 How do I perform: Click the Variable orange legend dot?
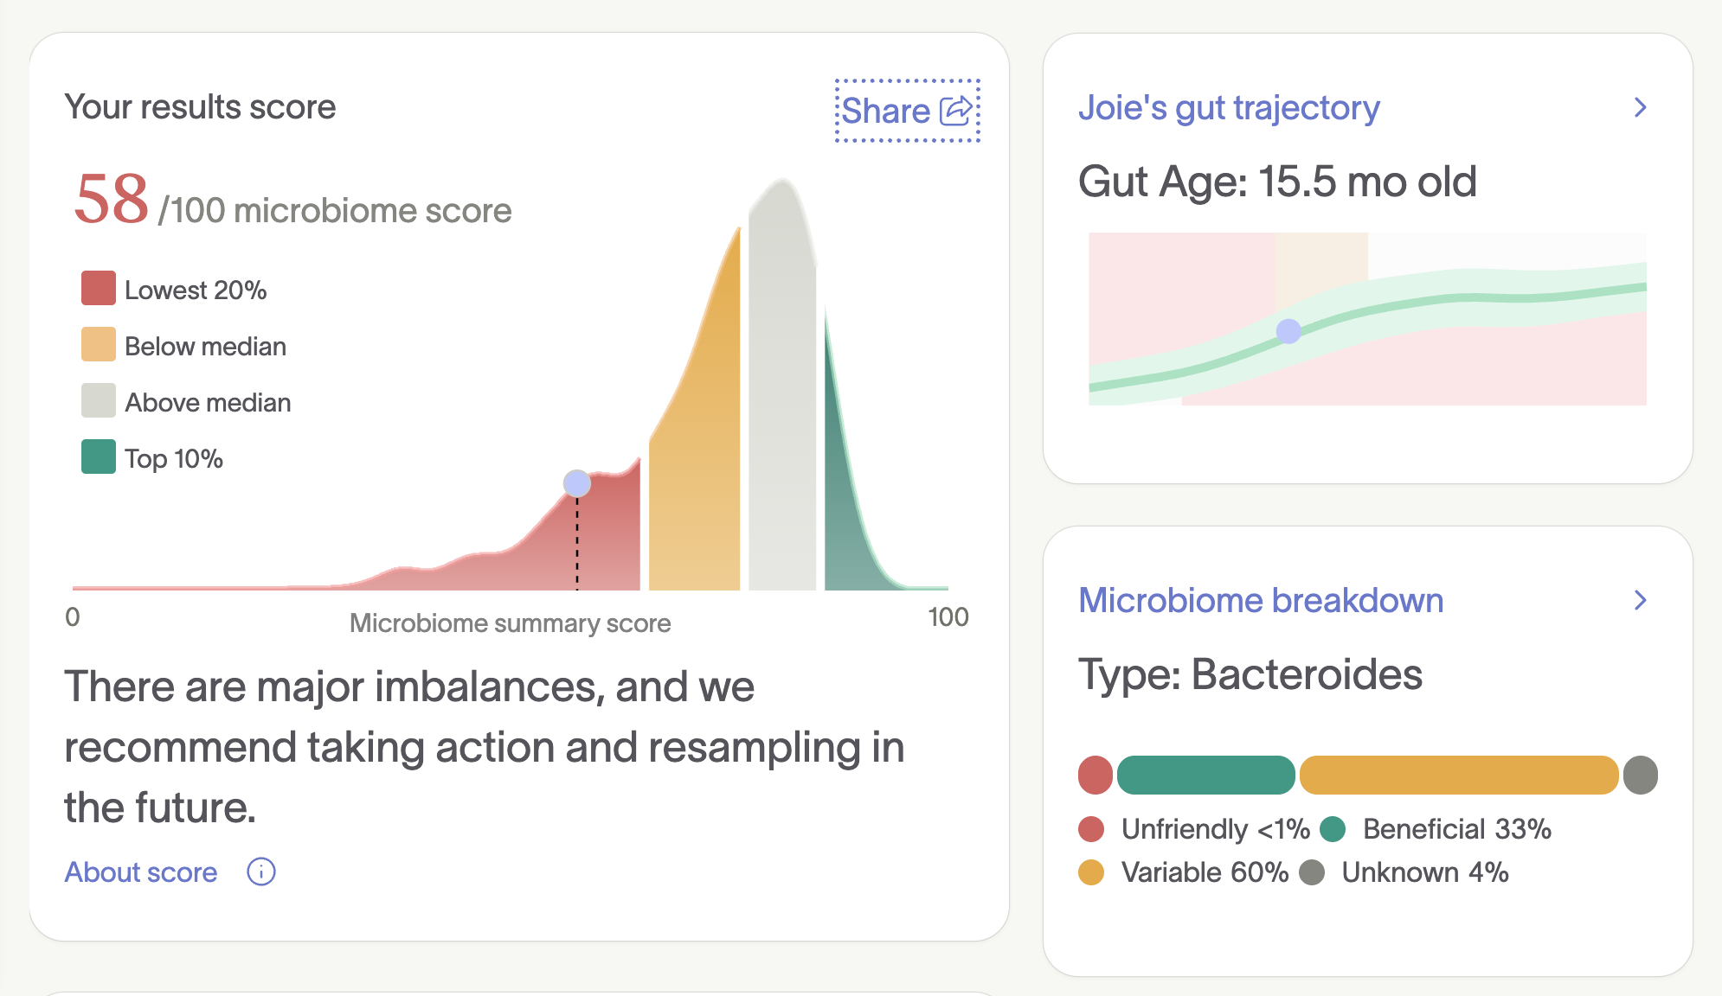click(x=1091, y=872)
